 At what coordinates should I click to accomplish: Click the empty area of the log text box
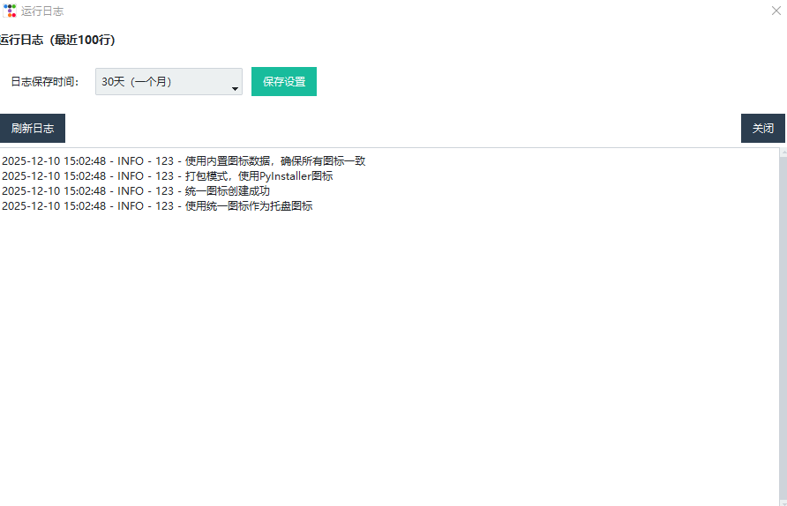[x=388, y=353]
